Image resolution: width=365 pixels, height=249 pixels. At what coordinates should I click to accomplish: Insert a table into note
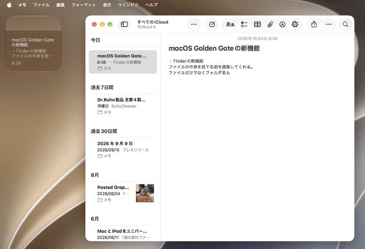pyautogui.click(x=257, y=24)
